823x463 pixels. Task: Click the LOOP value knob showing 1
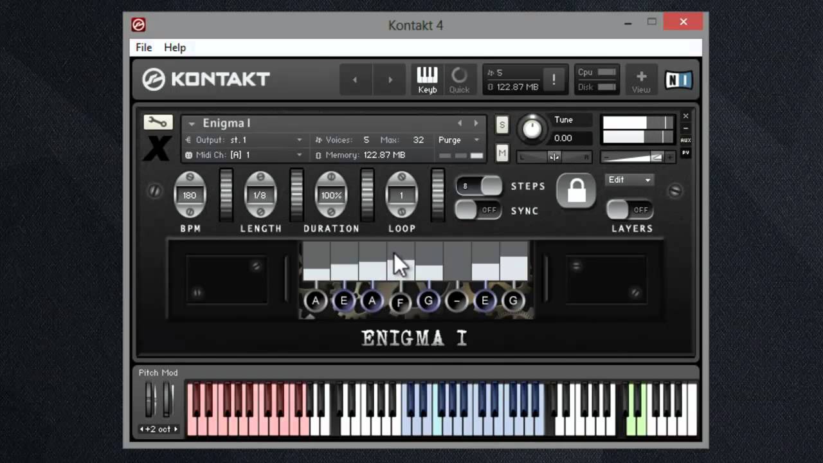[402, 195]
